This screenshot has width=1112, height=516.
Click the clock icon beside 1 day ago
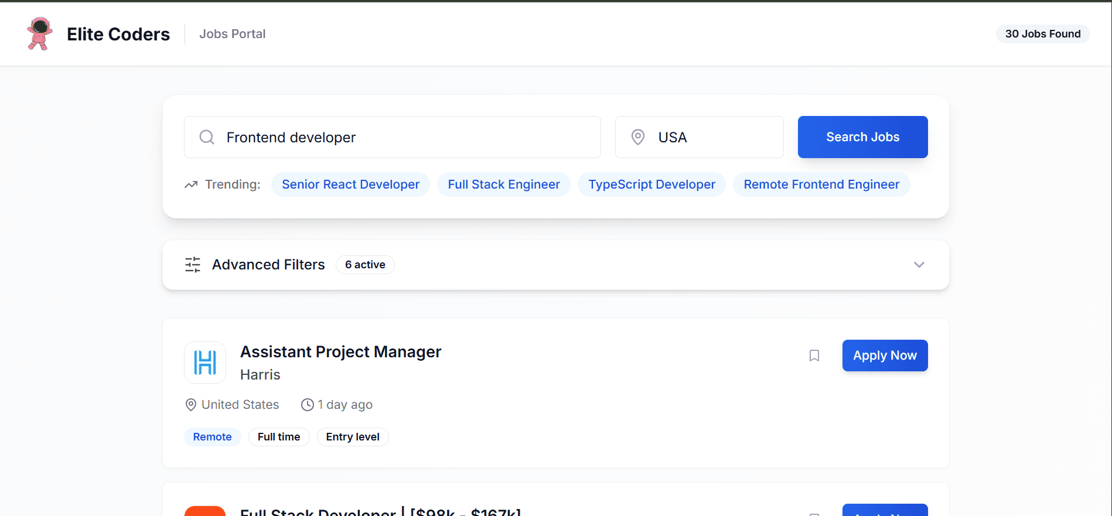(x=307, y=405)
